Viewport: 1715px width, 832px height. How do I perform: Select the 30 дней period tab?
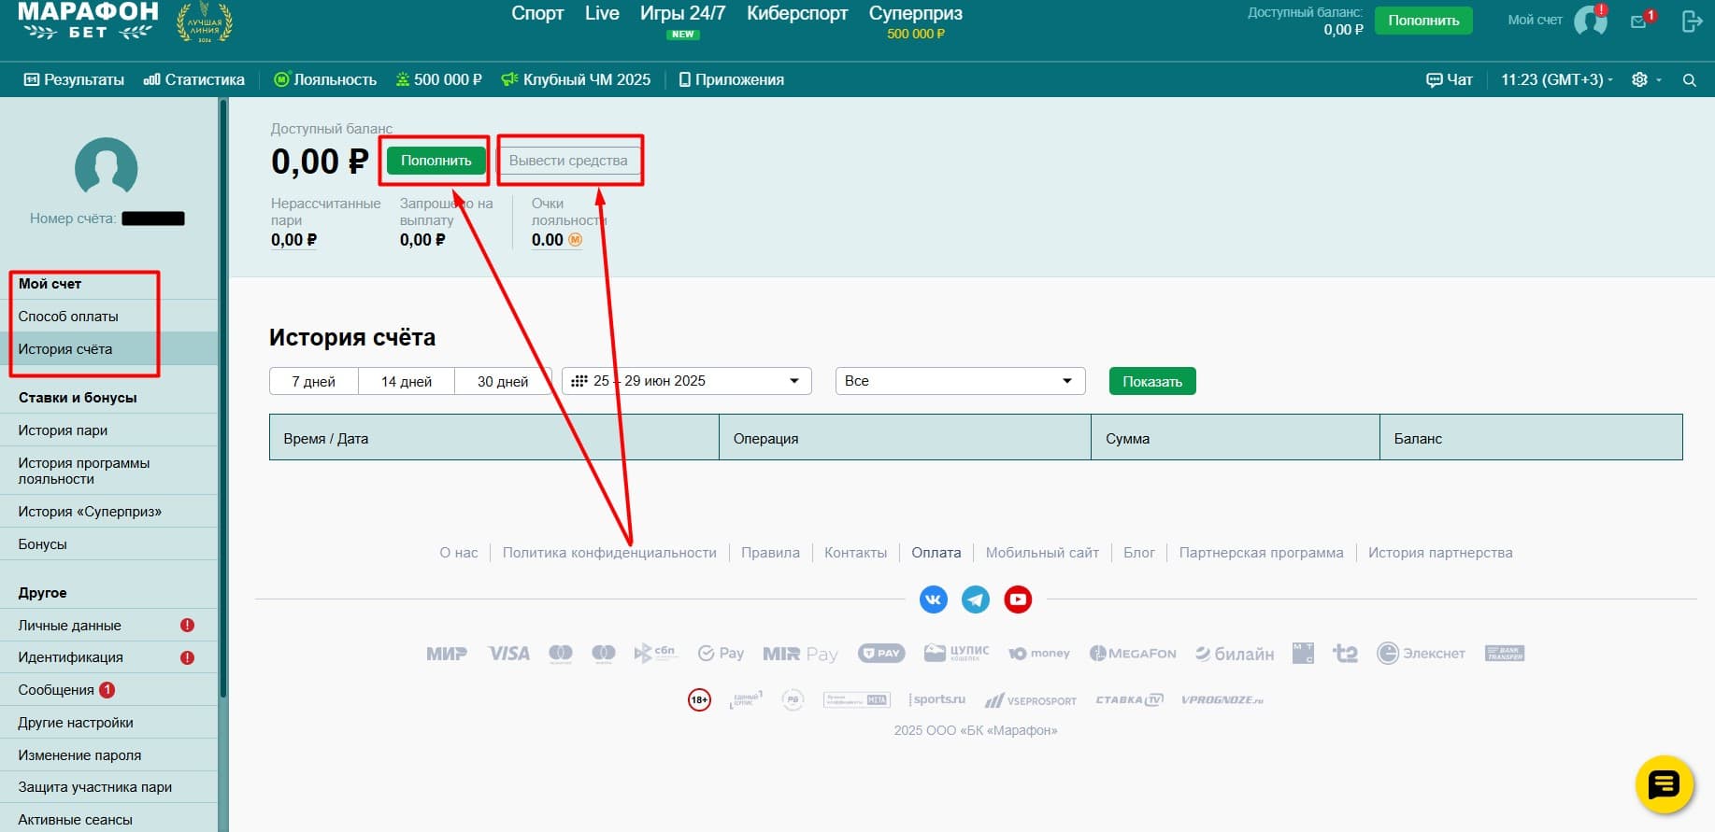[x=503, y=381]
